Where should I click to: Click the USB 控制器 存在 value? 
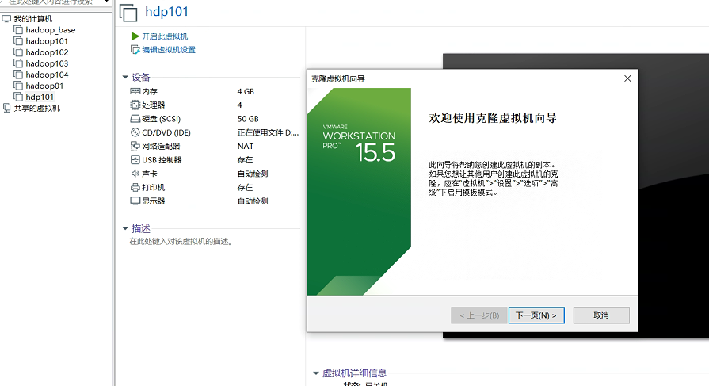[245, 160]
